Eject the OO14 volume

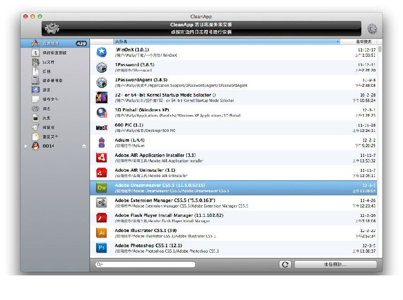[x=84, y=146]
